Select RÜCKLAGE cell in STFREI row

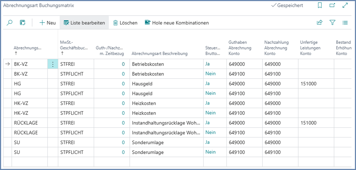(30, 123)
